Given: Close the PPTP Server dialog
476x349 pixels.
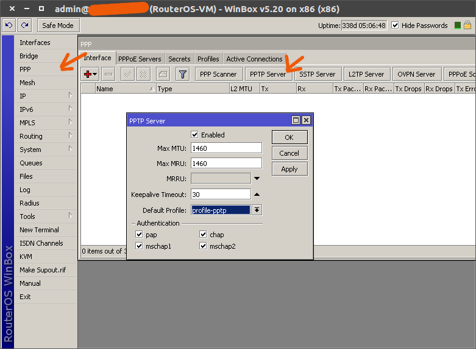Looking at the screenshot, I should click(x=307, y=120).
